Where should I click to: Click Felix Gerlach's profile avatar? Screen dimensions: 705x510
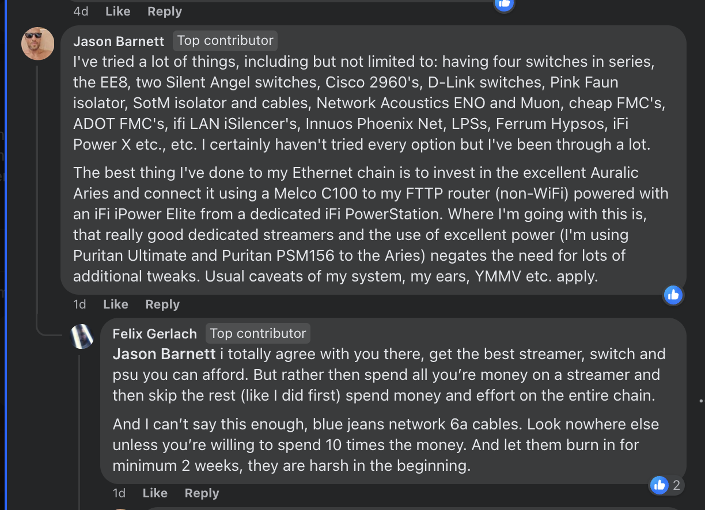click(82, 336)
